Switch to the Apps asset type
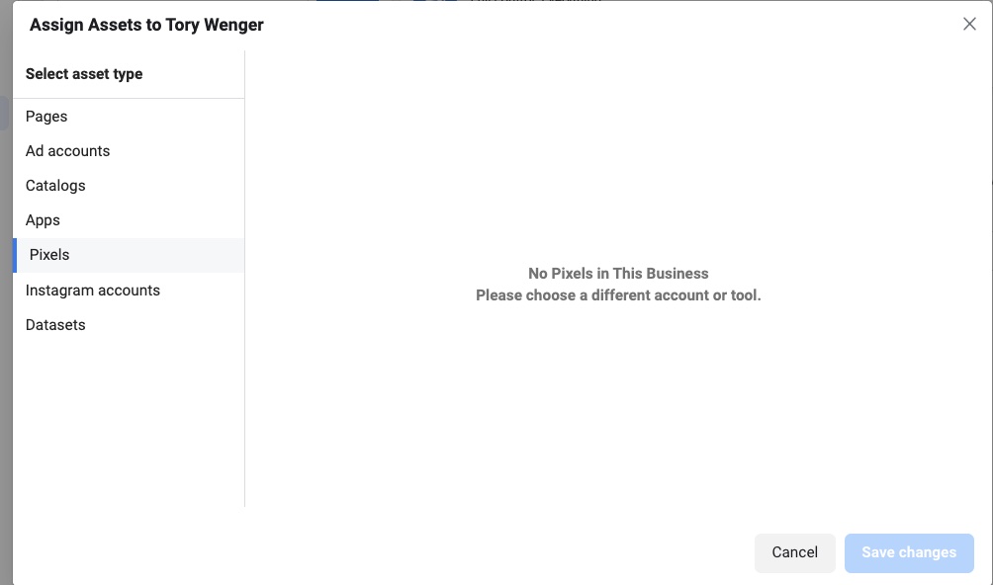Screen dimensions: 993x585 tap(43, 220)
